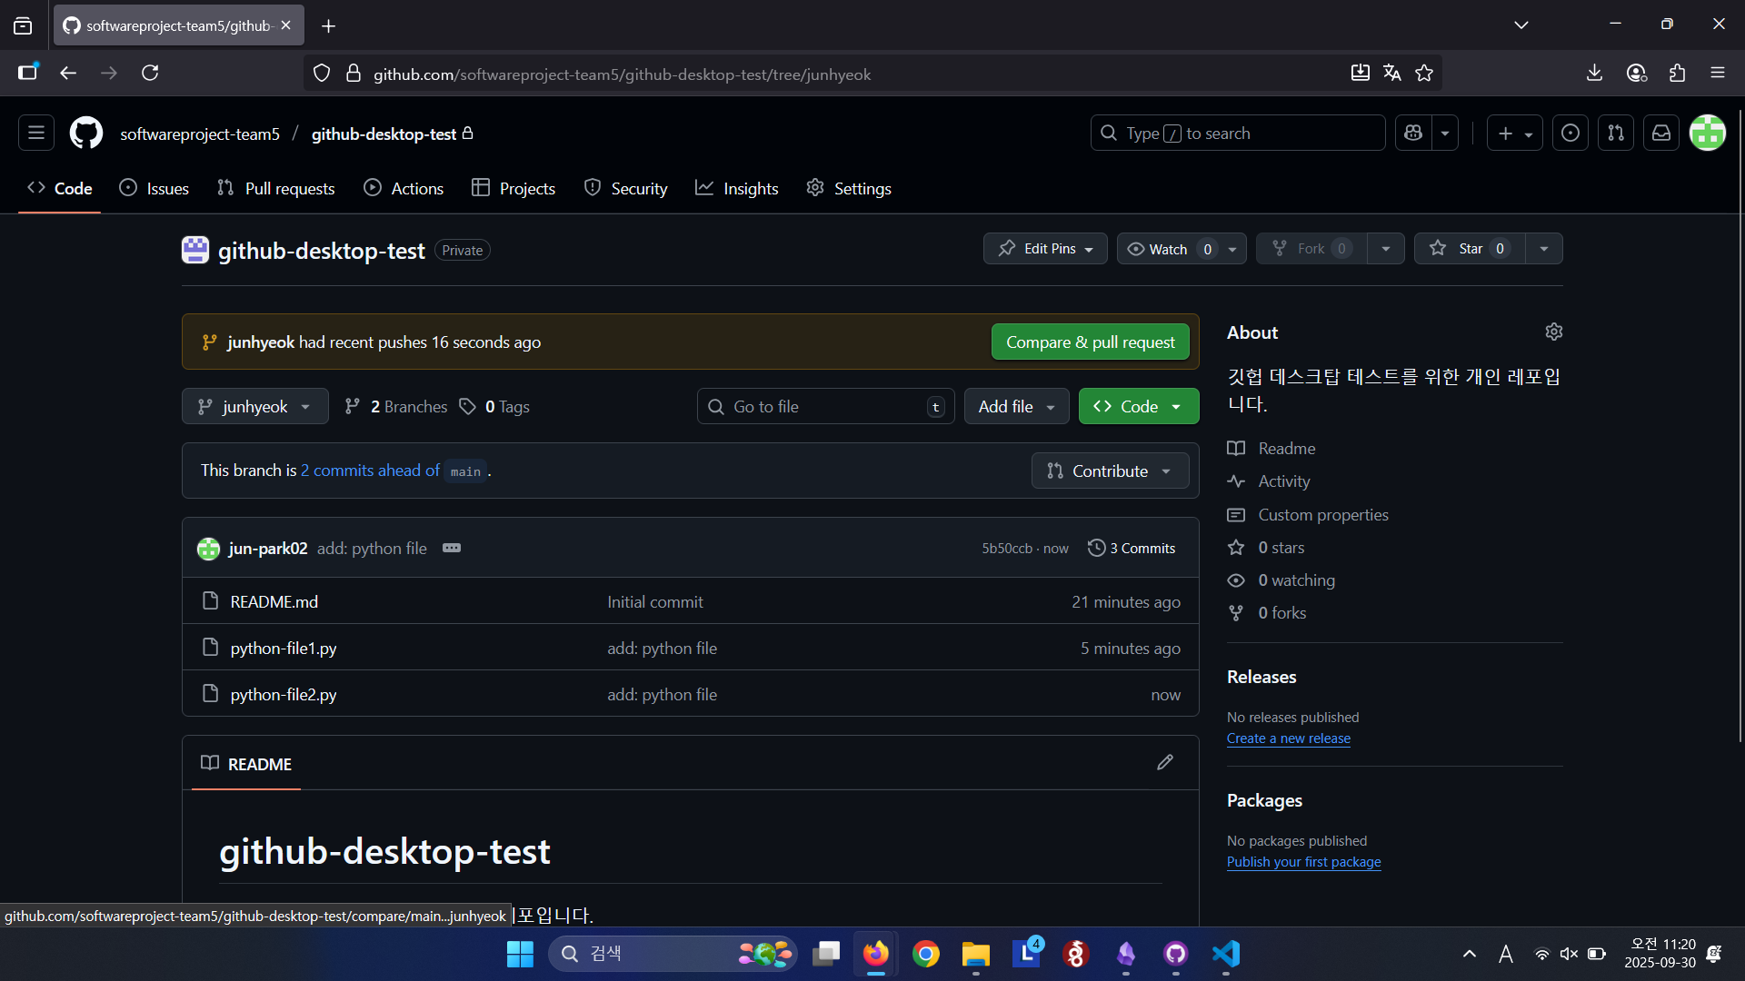The height and width of the screenshot is (981, 1745).
Task: Open the Create new plus dropdown
Action: coord(1515,134)
